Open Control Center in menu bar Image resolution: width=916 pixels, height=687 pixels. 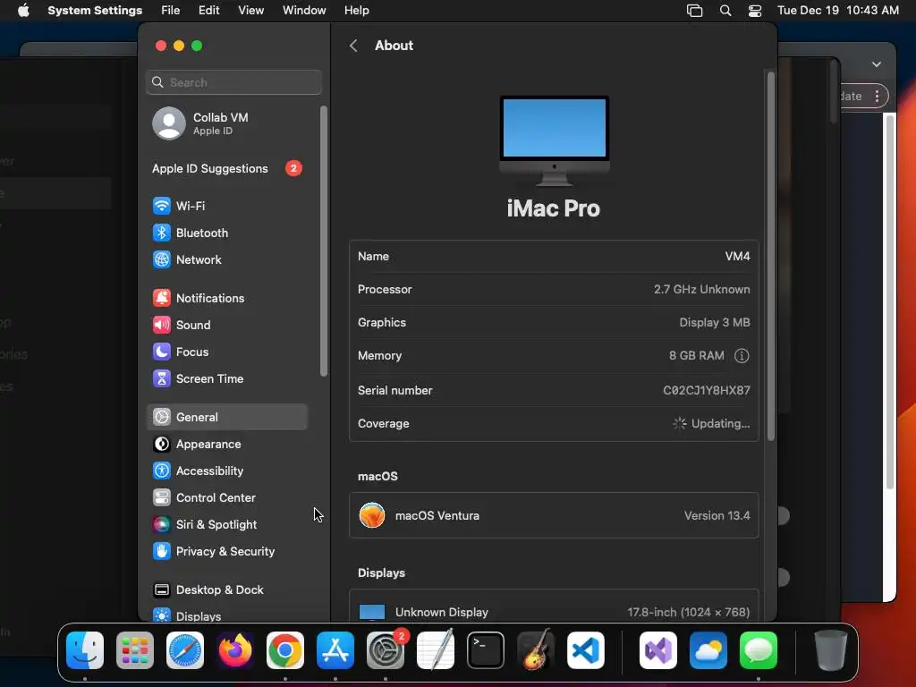click(x=755, y=11)
